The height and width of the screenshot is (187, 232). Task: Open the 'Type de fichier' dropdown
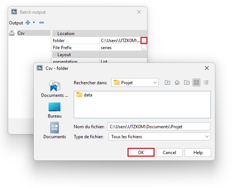(159, 137)
